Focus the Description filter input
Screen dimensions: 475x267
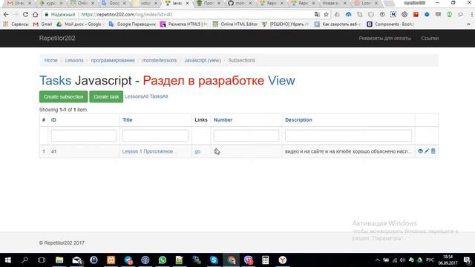(348, 136)
